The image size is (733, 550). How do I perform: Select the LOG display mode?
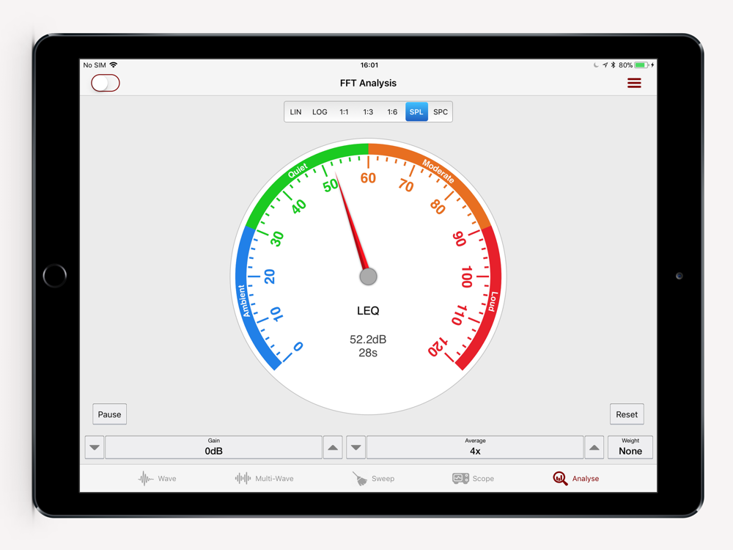[x=320, y=111]
